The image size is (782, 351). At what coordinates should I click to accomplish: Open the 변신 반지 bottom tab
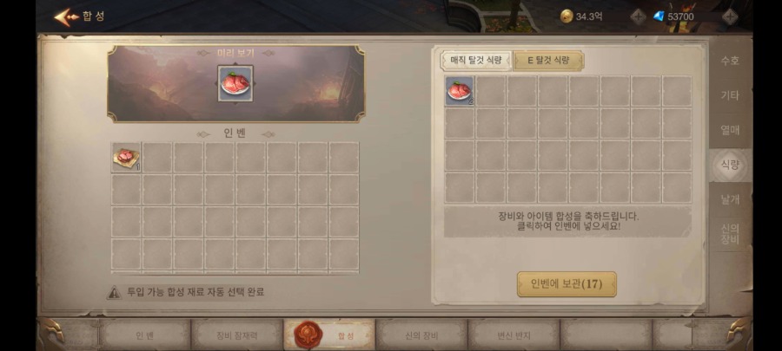pyautogui.click(x=514, y=335)
